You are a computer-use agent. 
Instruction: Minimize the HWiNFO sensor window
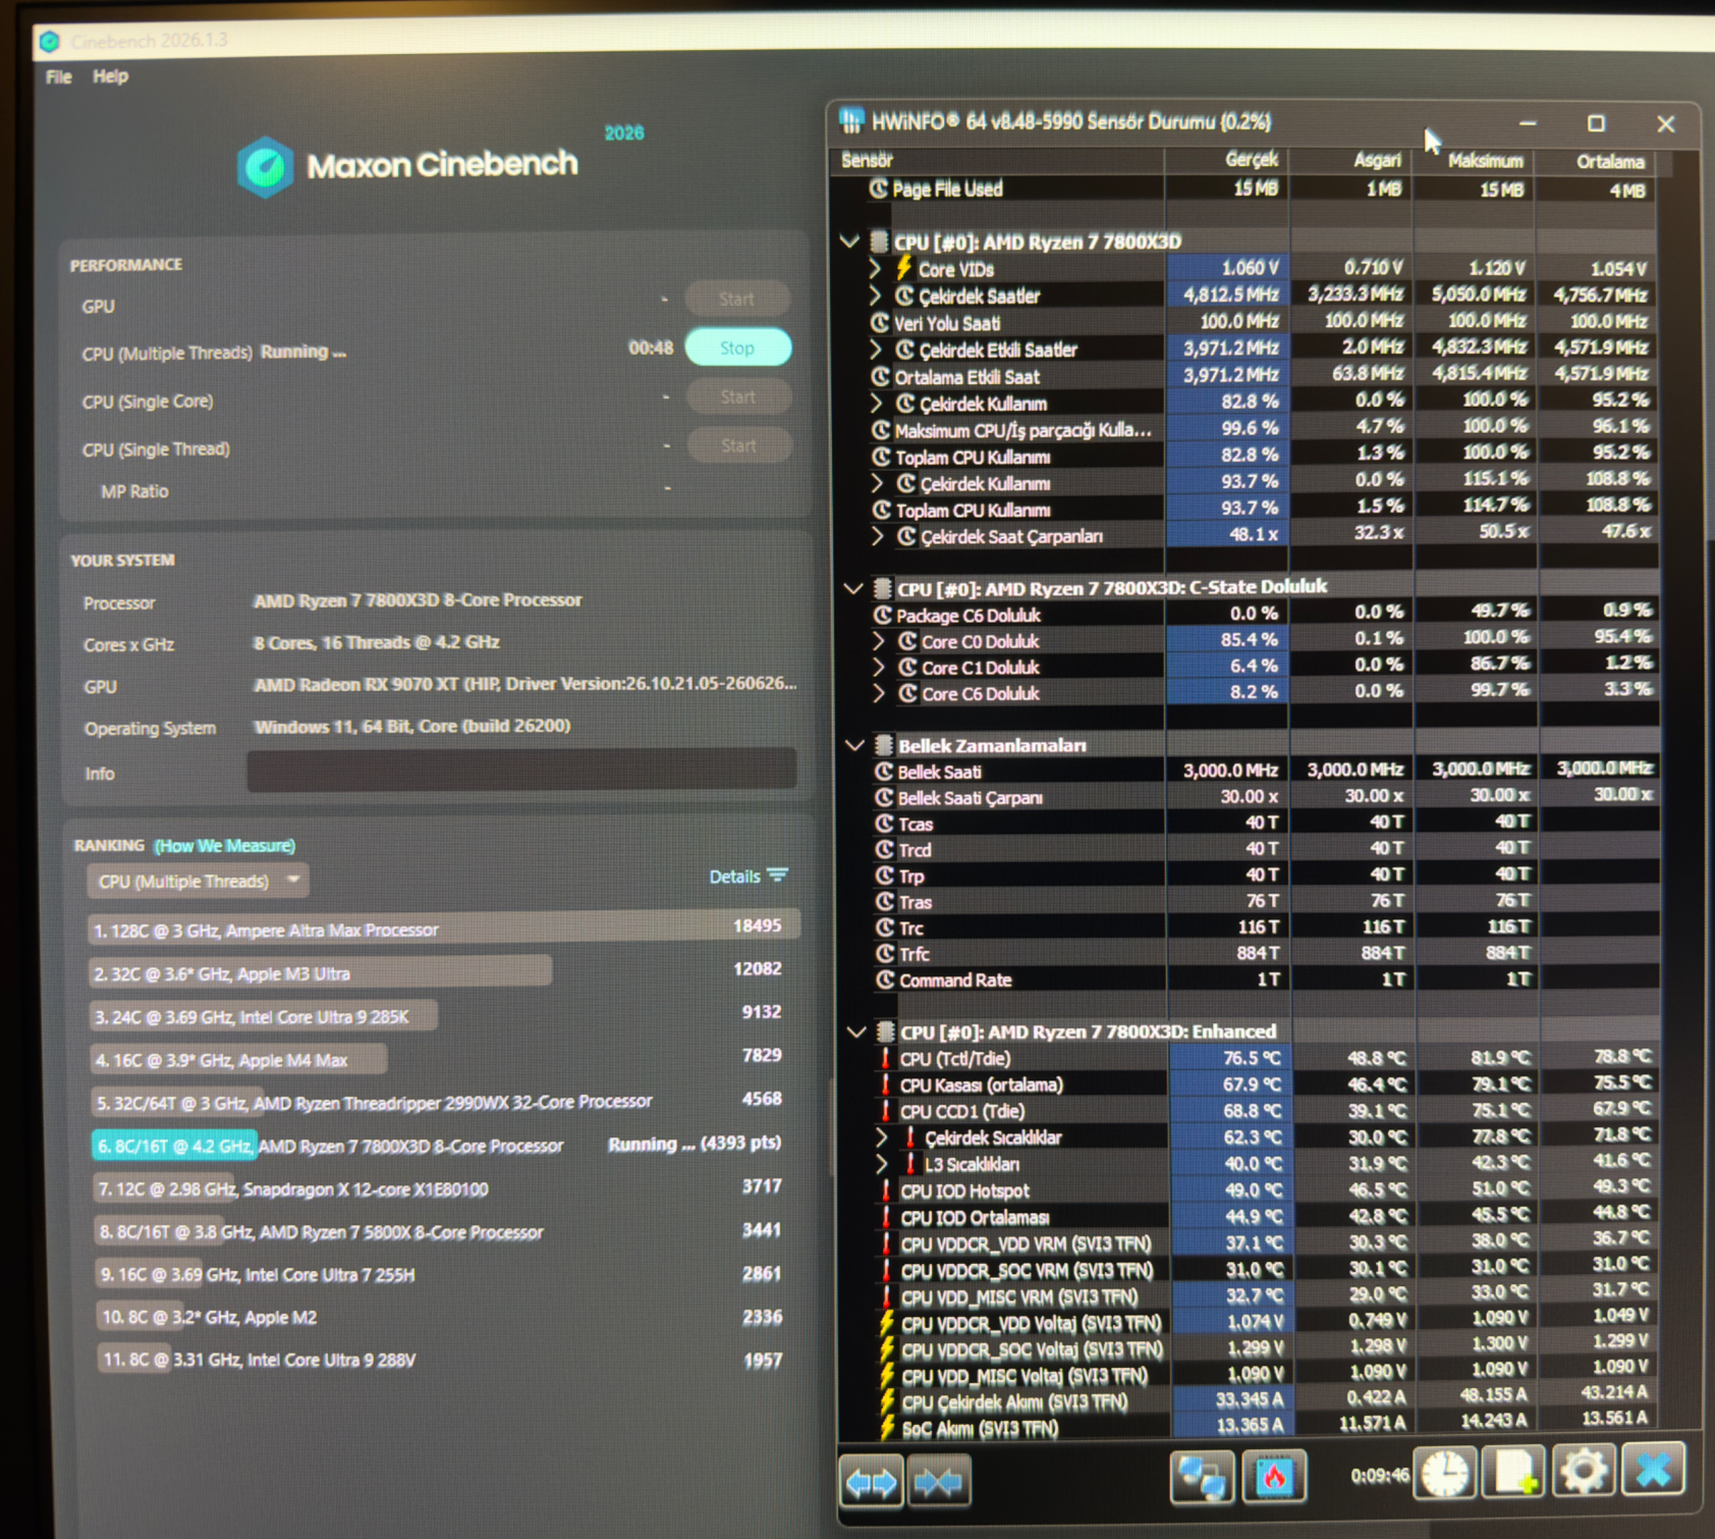coord(1528,123)
